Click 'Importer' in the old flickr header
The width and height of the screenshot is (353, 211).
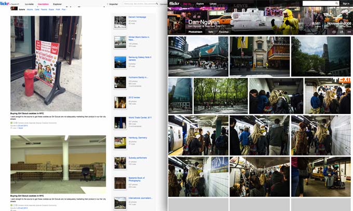pos(114,4)
